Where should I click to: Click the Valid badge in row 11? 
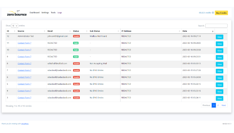[x=76, y=43]
